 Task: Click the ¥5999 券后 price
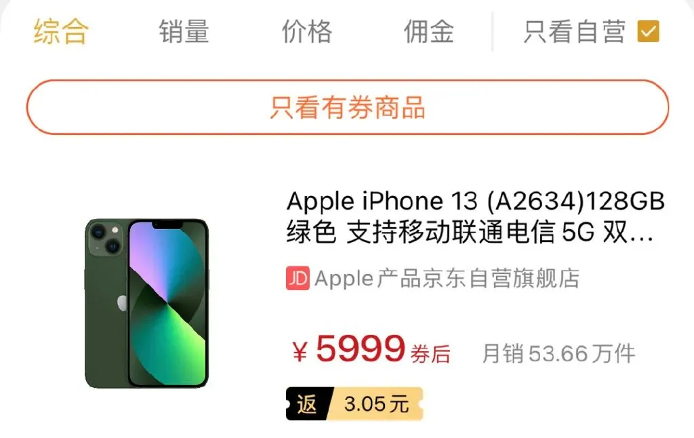(x=371, y=349)
